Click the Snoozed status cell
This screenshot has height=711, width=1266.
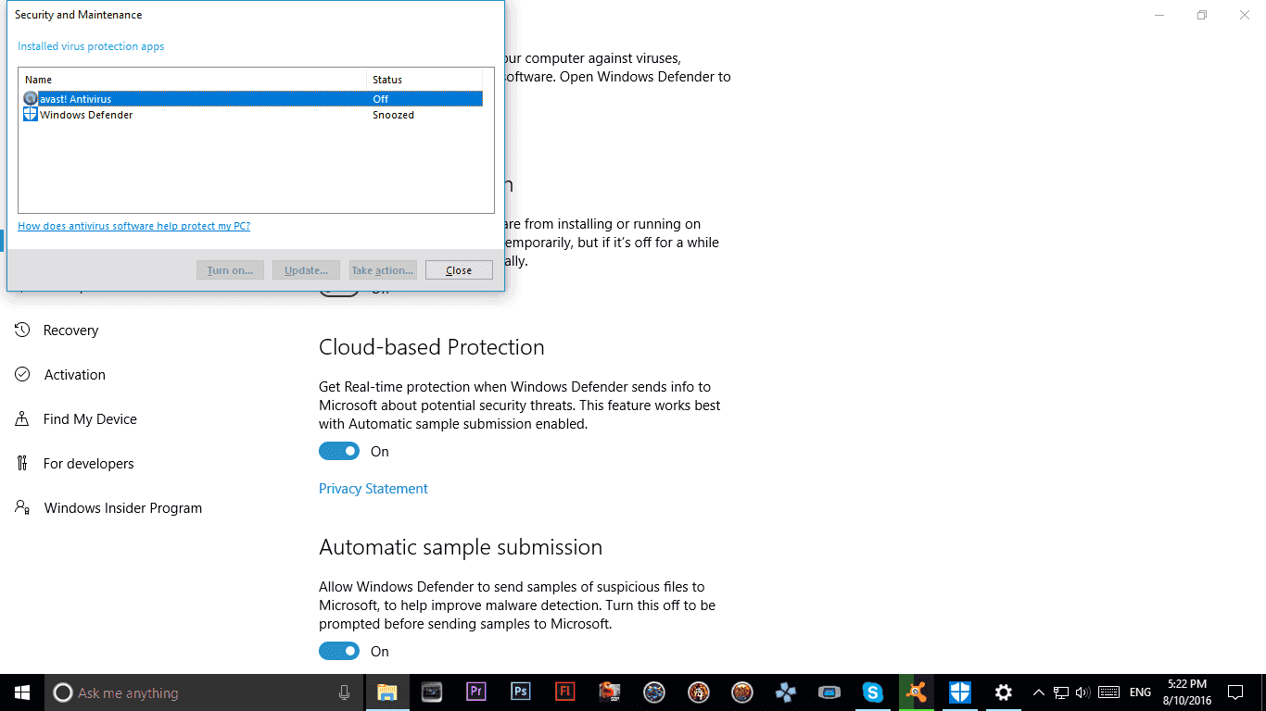[x=393, y=115]
